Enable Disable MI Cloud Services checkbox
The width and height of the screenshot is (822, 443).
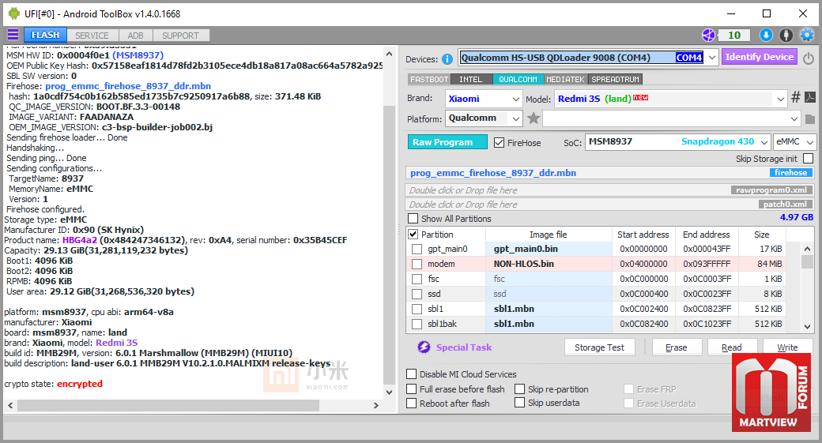pos(412,374)
